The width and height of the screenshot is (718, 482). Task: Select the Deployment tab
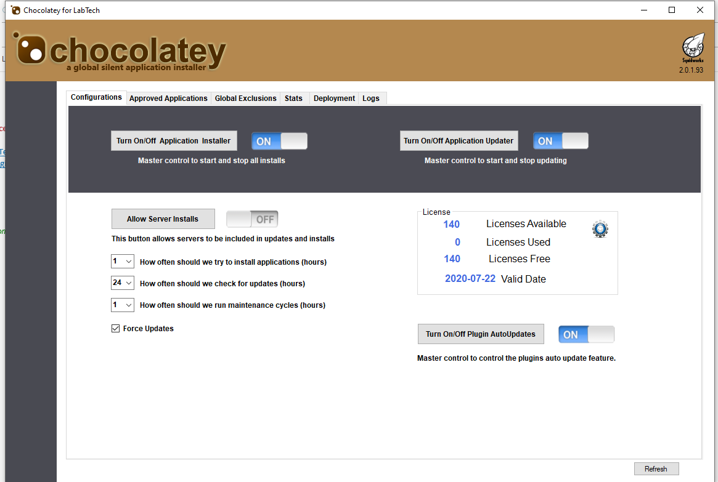(334, 98)
